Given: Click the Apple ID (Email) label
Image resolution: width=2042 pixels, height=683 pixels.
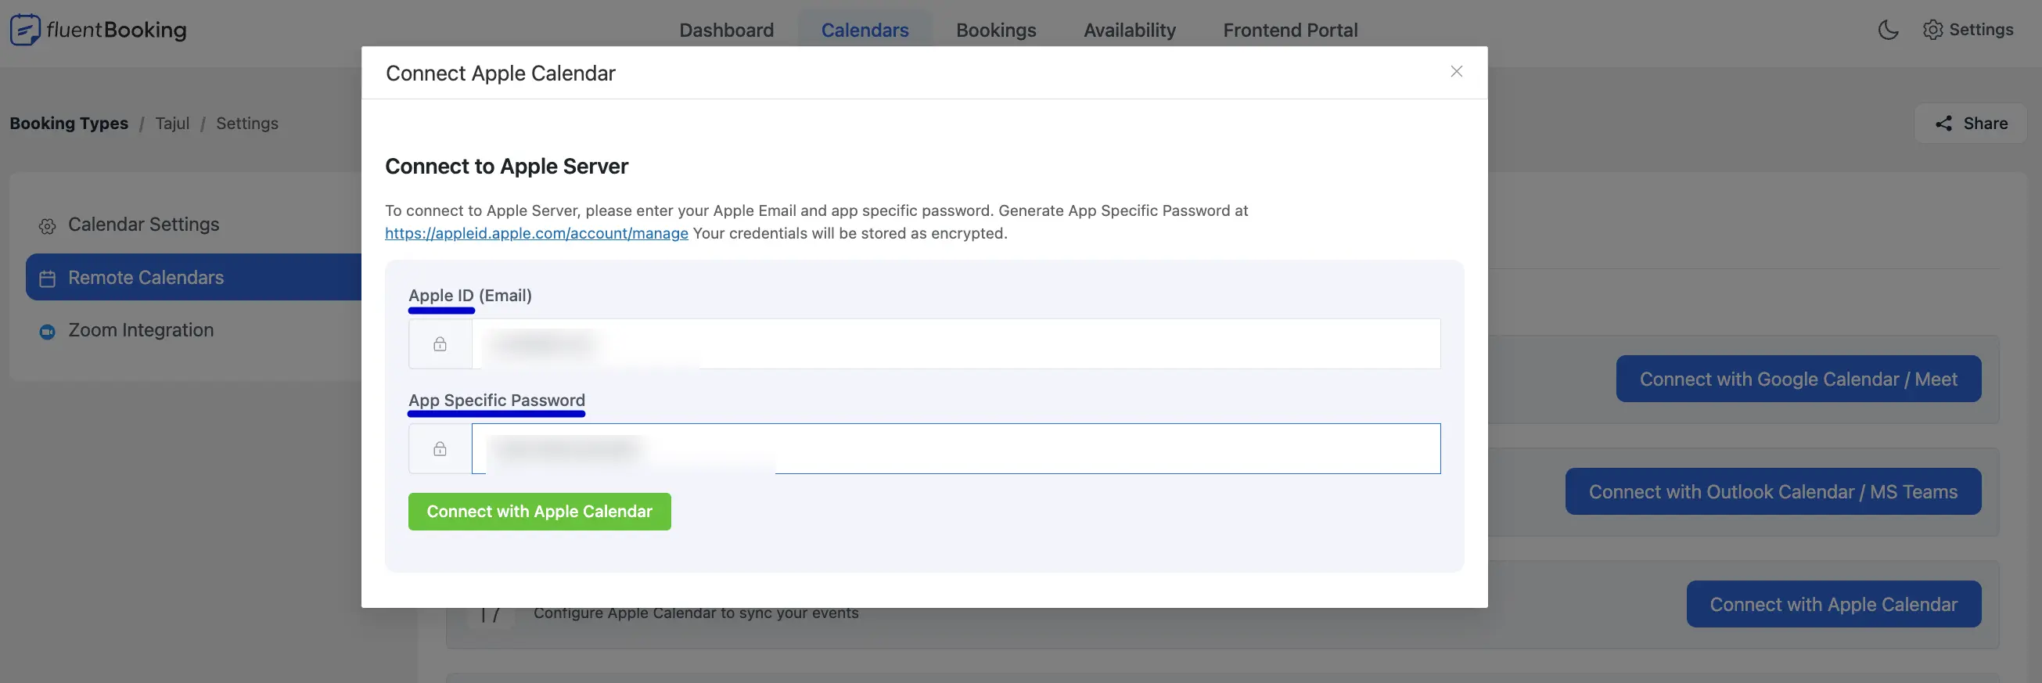Looking at the screenshot, I should (470, 296).
